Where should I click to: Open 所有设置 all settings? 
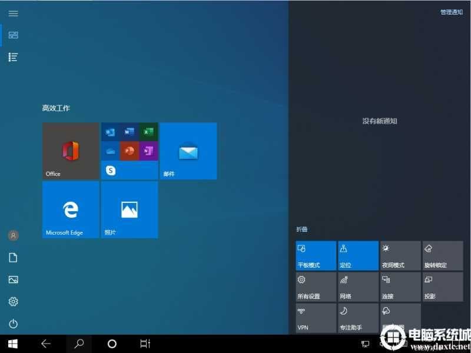pos(316,287)
